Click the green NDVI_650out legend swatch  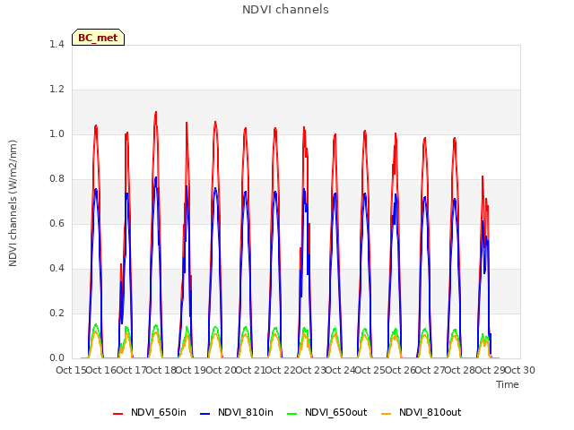click(292, 414)
